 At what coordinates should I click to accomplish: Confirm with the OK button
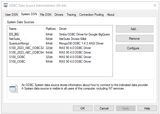pyautogui.click(x=83, y=108)
